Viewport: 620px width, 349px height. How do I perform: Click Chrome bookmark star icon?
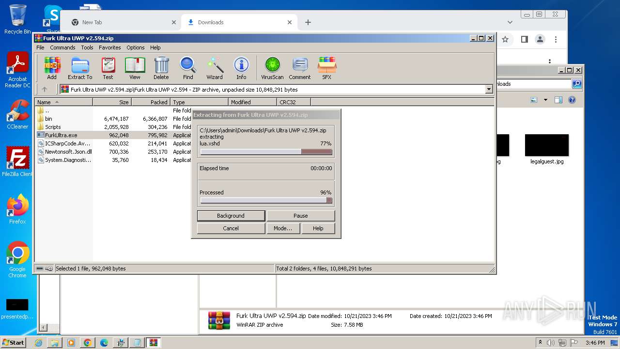click(x=505, y=39)
